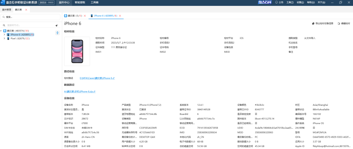This screenshot has width=353, height=149.
Task: Click the 盘古石杯 banner logo
Action: coord(265,3)
